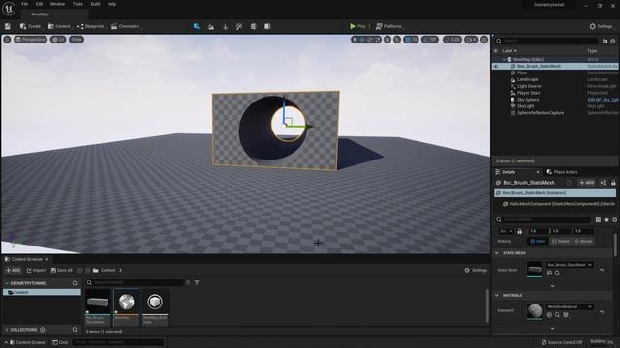Open camera speed dropdown
The height and width of the screenshot is (348, 620).
click(471, 40)
